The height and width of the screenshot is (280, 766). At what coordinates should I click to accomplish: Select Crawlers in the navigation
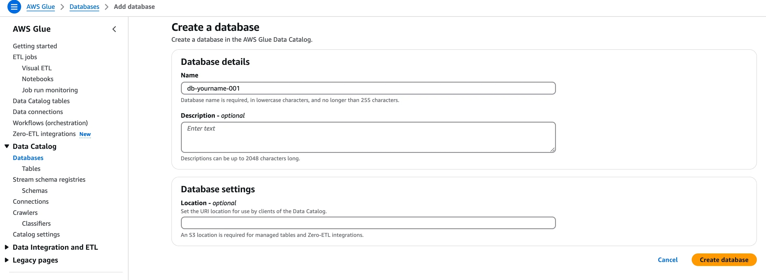pyautogui.click(x=25, y=213)
